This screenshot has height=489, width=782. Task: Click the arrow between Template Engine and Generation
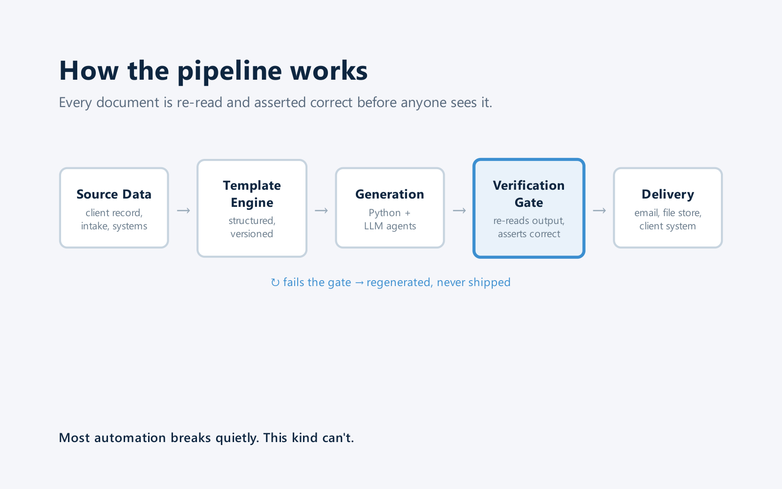tap(321, 211)
